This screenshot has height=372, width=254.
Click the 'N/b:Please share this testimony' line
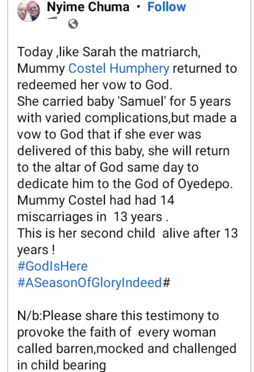tap(118, 316)
